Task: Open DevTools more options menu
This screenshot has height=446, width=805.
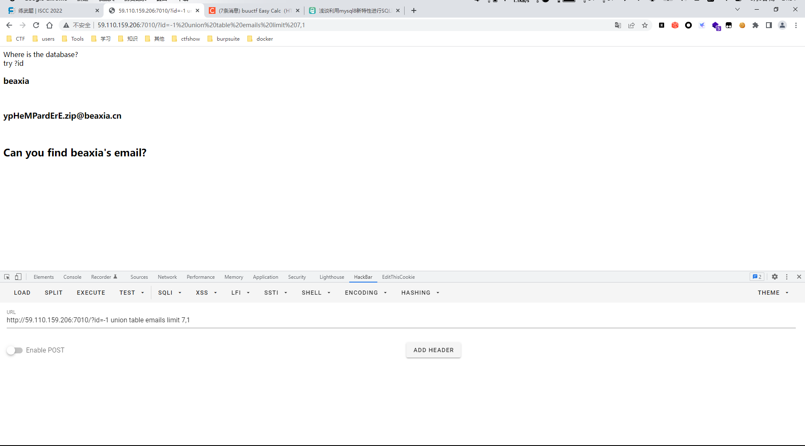Action: [787, 277]
